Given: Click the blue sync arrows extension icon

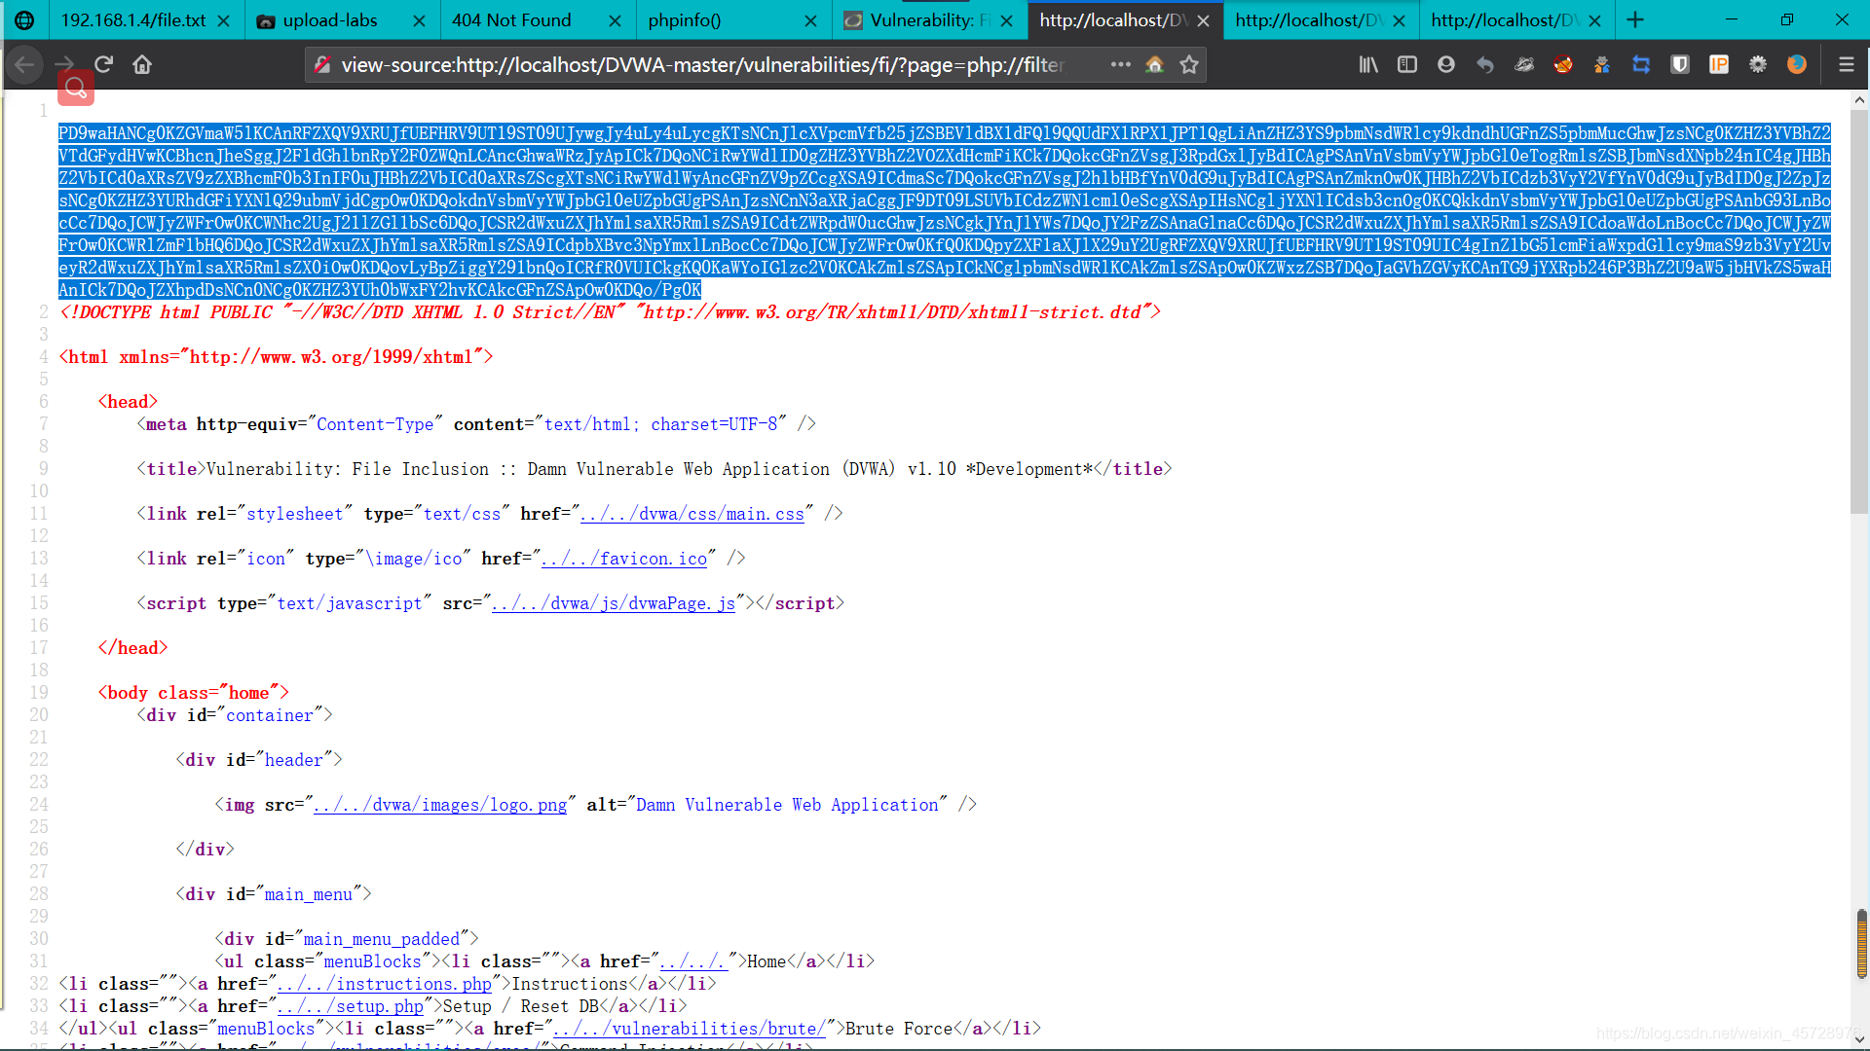Looking at the screenshot, I should pyautogui.click(x=1641, y=65).
